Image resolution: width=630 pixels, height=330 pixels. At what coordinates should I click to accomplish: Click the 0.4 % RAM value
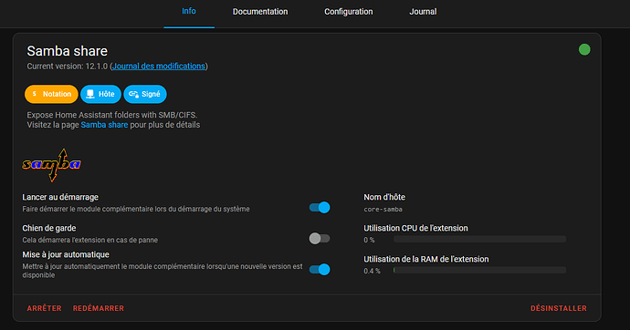pyautogui.click(x=372, y=271)
